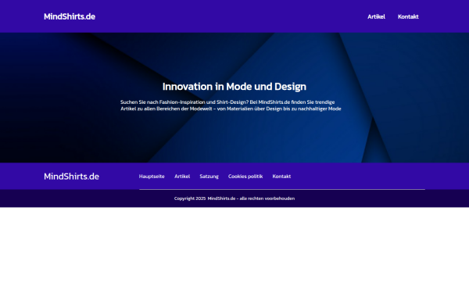This screenshot has height=293, width=469.
Task: Click the word 'Design' in the hero heading
Action: click(x=291, y=87)
